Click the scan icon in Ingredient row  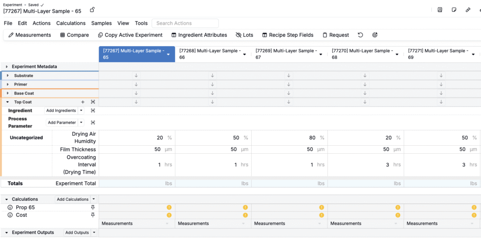[93, 111]
